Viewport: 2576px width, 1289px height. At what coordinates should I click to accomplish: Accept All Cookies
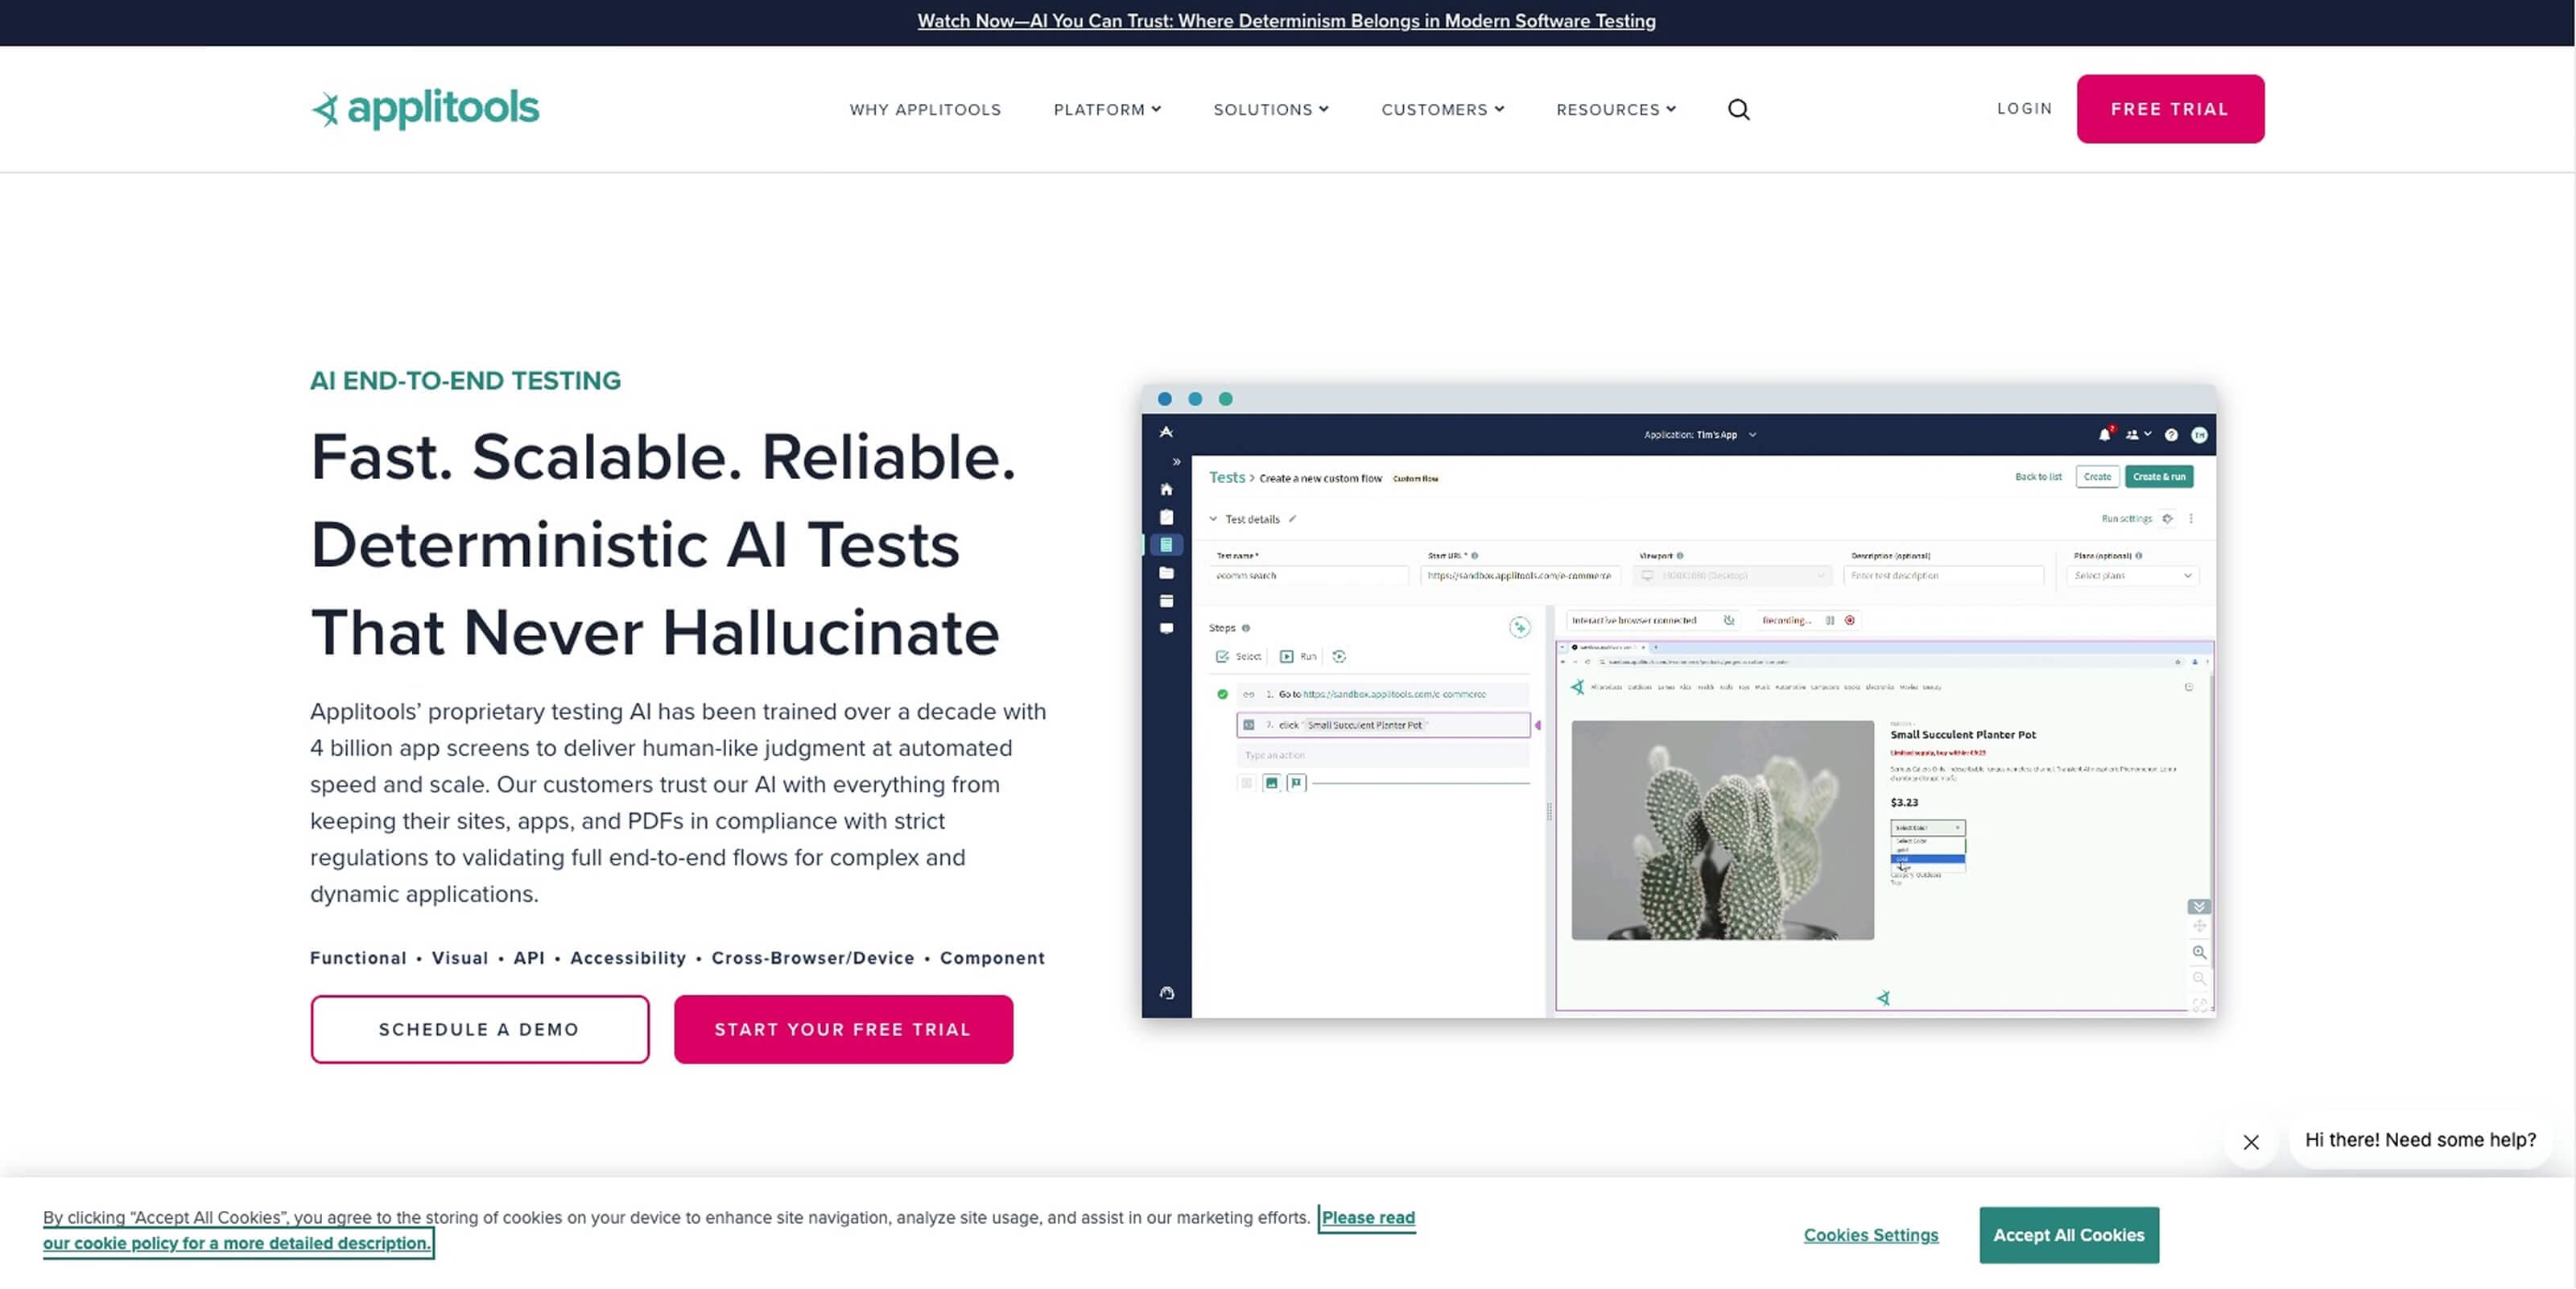(x=2068, y=1235)
